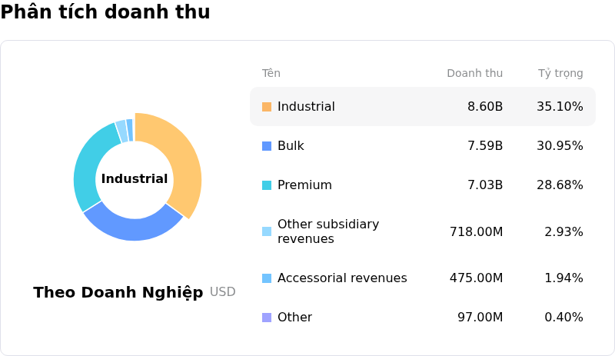Viewport: 615px width, 356px height.
Task: Click the Doanh thu column header
Action: (474, 74)
